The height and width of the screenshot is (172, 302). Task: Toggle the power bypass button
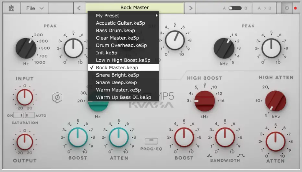287,8
